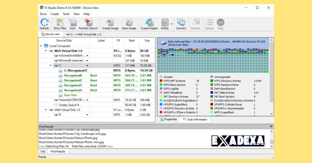Click the Device/Disk column header
312x163 pixels.
pyautogui.click(x=64, y=40)
